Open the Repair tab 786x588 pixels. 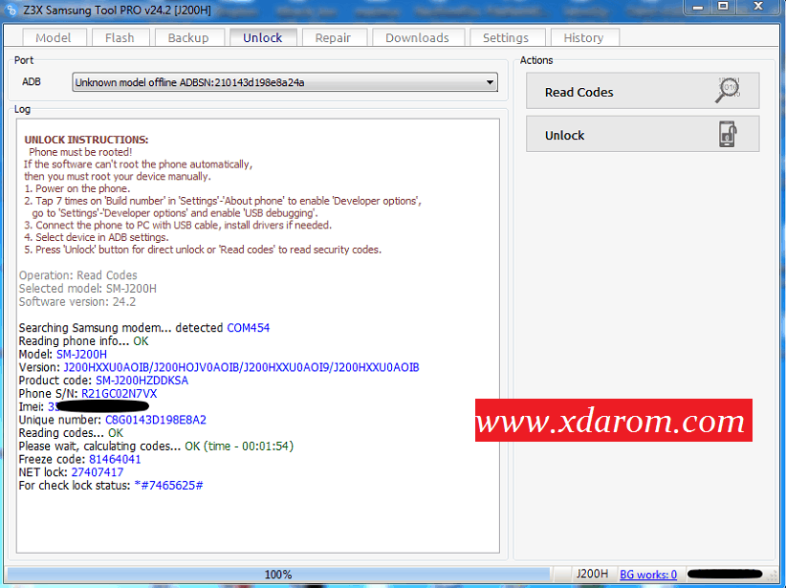point(333,38)
